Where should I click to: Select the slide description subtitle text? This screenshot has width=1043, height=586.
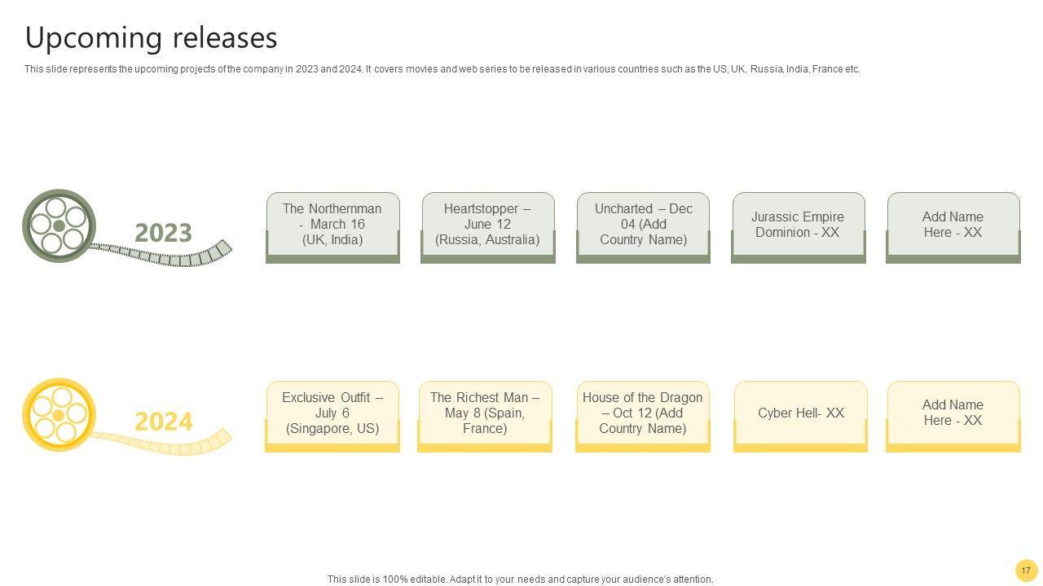[442, 69]
